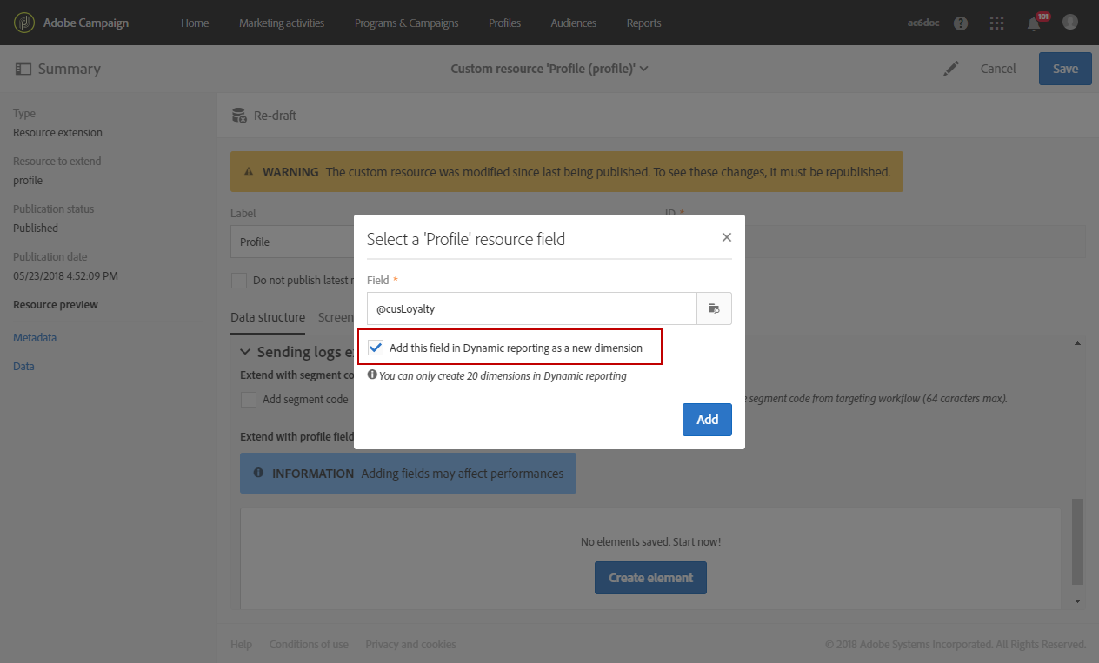The height and width of the screenshot is (663, 1099).
Task: Click the Create element button
Action: [650, 578]
